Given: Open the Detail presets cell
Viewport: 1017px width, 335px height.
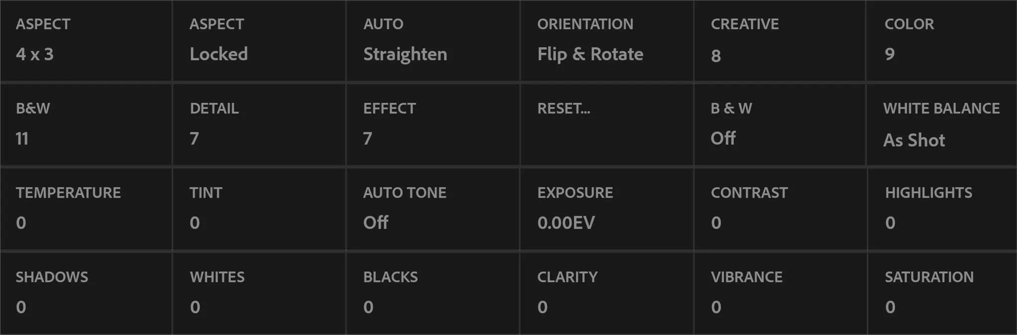Looking at the screenshot, I should point(259,124).
